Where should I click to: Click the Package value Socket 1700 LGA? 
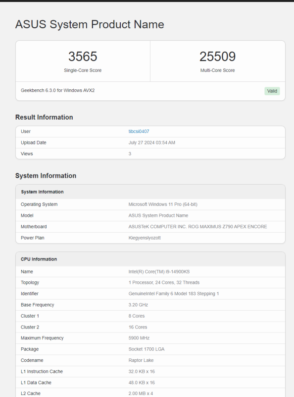click(x=146, y=349)
